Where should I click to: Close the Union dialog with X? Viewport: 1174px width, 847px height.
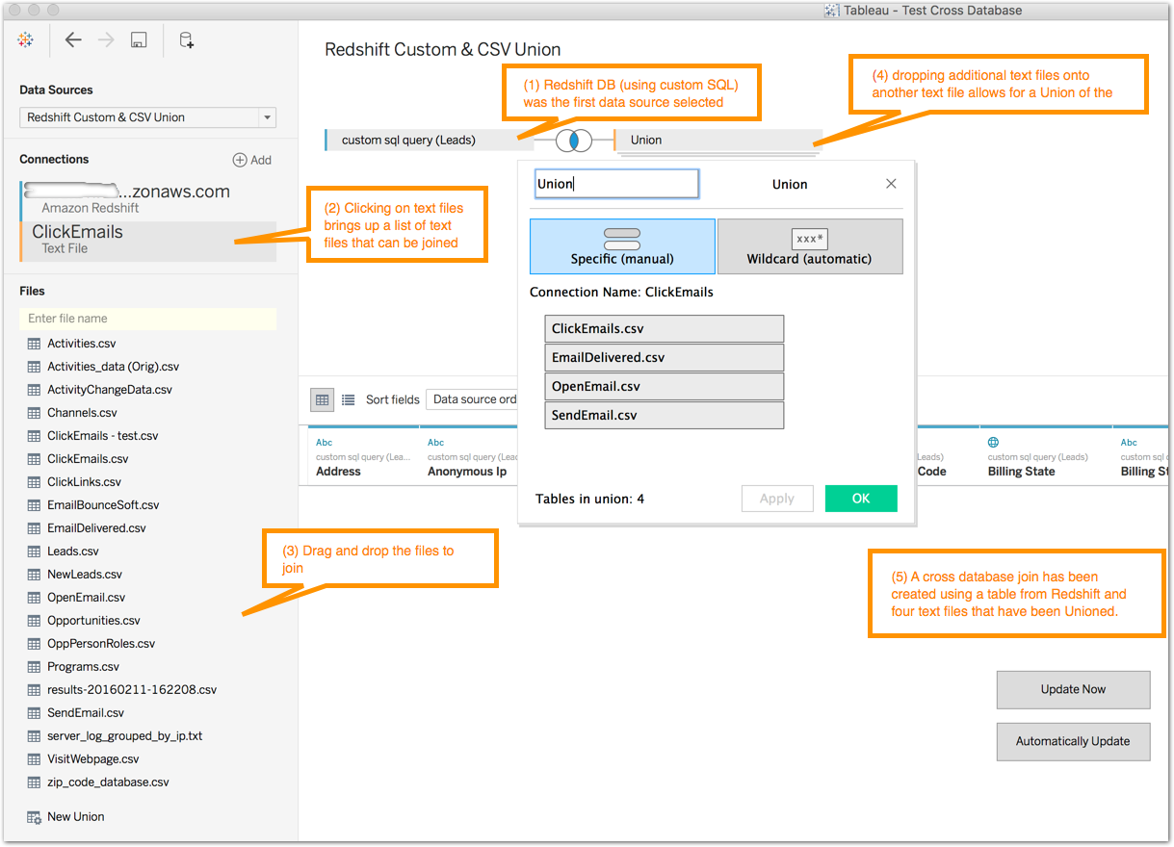coord(891,184)
